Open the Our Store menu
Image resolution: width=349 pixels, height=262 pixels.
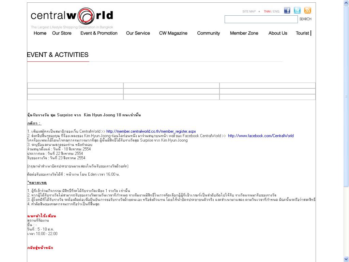62,33
